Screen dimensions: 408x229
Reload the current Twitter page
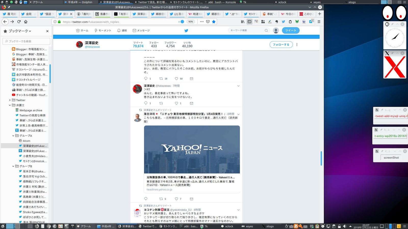[x=19, y=22]
